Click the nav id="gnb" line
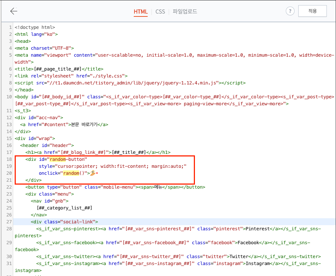Viewport: 336px width, 276px height. (x=49, y=201)
